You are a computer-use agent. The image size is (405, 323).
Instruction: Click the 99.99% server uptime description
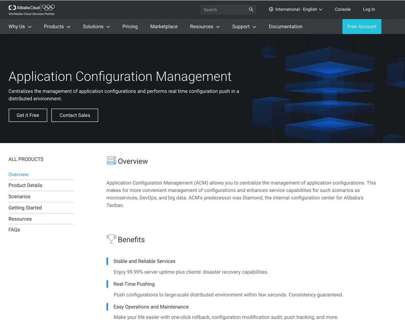coord(191,272)
